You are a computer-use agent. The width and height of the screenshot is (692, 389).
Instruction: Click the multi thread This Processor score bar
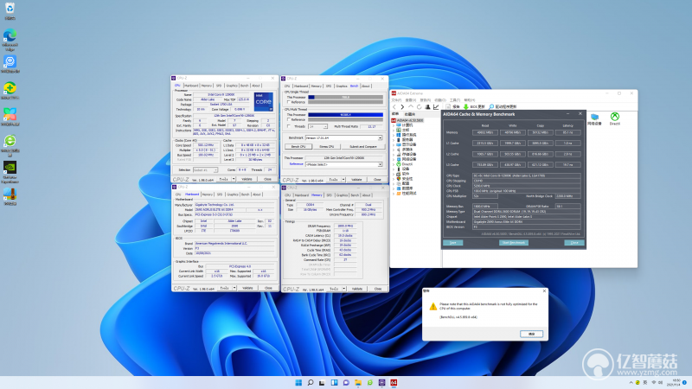click(x=345, y=115)
